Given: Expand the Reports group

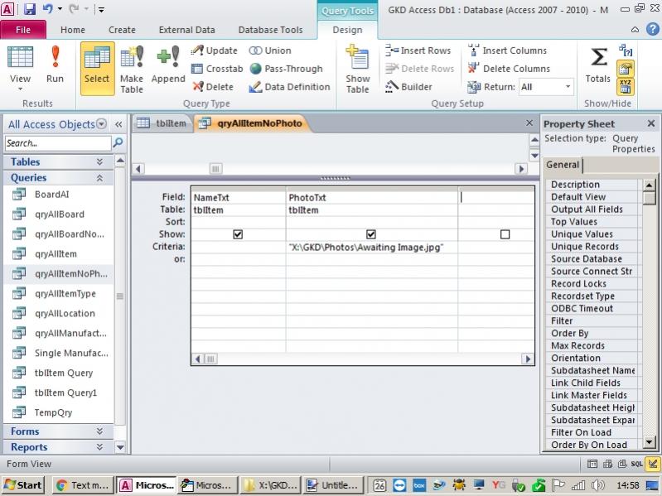Looking at the screenshot, I should 99,447.
